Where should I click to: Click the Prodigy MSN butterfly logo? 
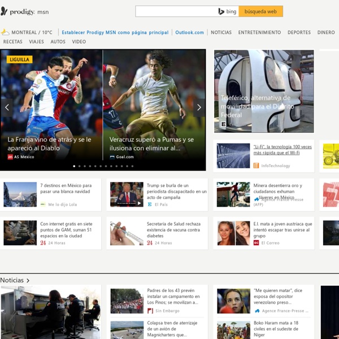pos(5,11)
